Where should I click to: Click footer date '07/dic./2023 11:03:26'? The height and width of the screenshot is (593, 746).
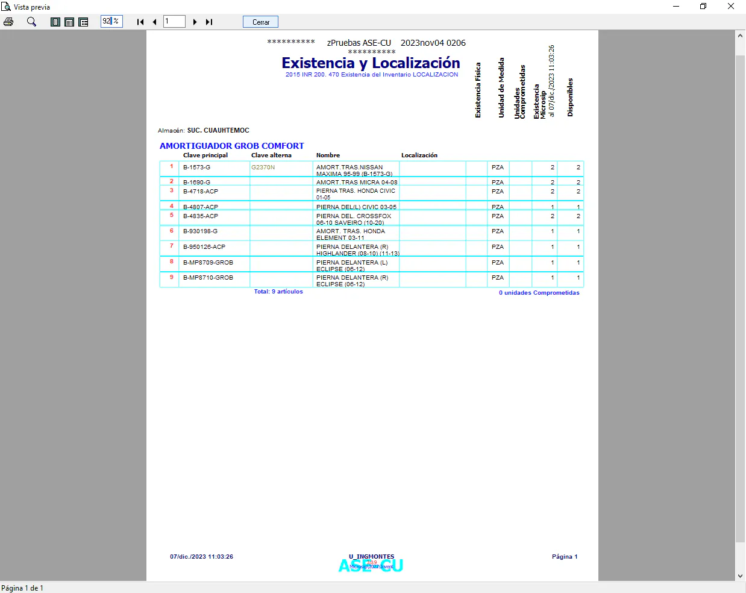tap(201, 557)
